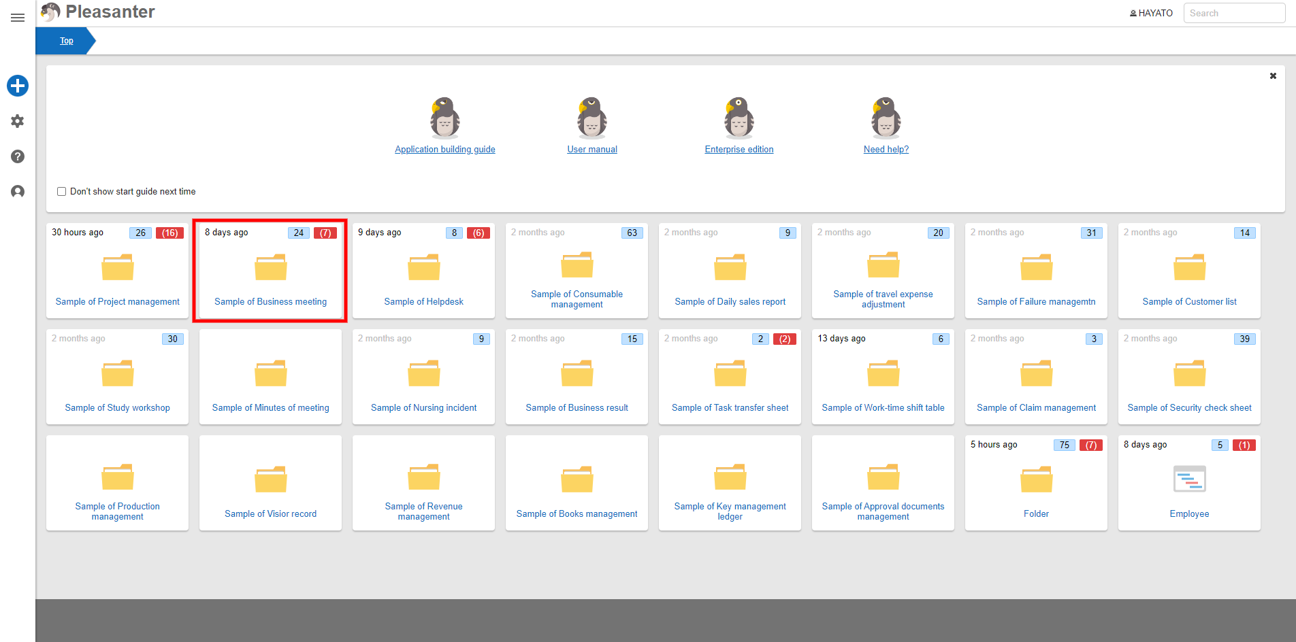Open the folder icon of Sample of Visior record
Viewport: 1296px width, 642px height.
(x=270, y=479)
